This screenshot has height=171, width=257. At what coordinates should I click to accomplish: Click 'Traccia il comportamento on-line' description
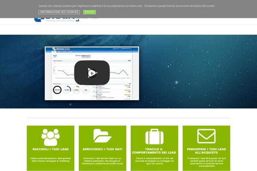pyautogui.click(x=154, y=161)
